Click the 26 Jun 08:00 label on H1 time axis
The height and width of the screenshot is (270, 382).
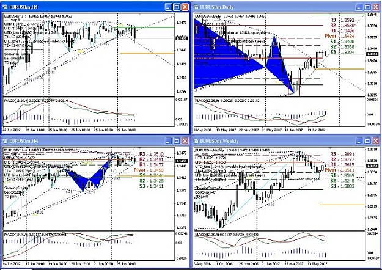point(127,130)
